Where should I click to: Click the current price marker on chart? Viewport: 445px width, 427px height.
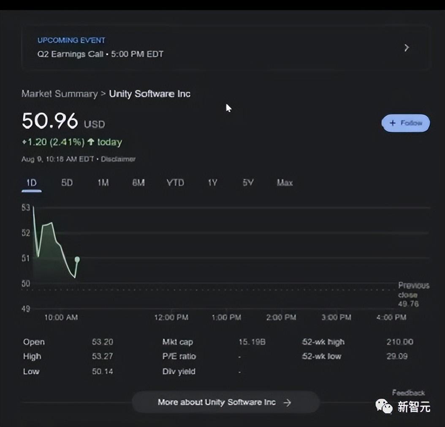click(77, 260)
